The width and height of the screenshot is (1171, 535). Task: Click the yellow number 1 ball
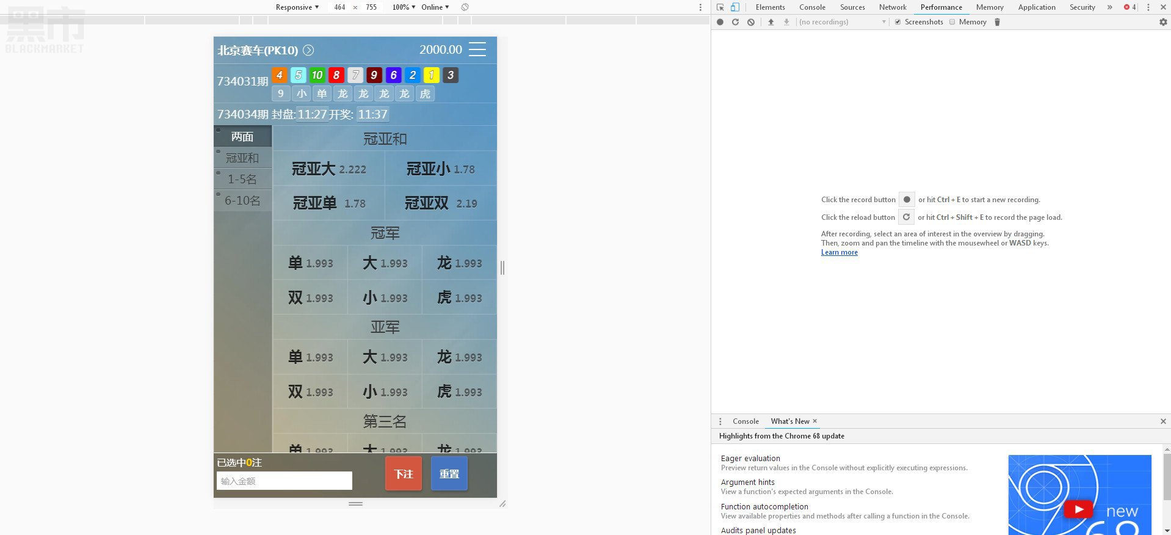click(432, 75)
